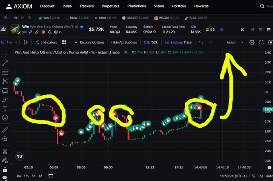
Task: Toggle log scale
Action: [x=261, y=176]
